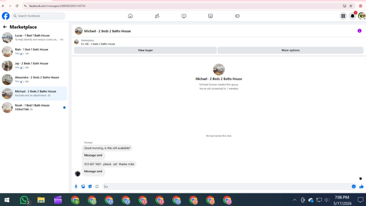366x206 pixels.
Task: Open the Windows notification center
Action: (360, 200)
